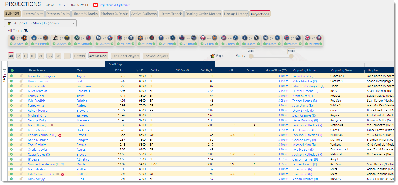The image size is (398, 185).
Task: Click the baseball icon next to Matt Olson
Action: [x=52, y=125]
